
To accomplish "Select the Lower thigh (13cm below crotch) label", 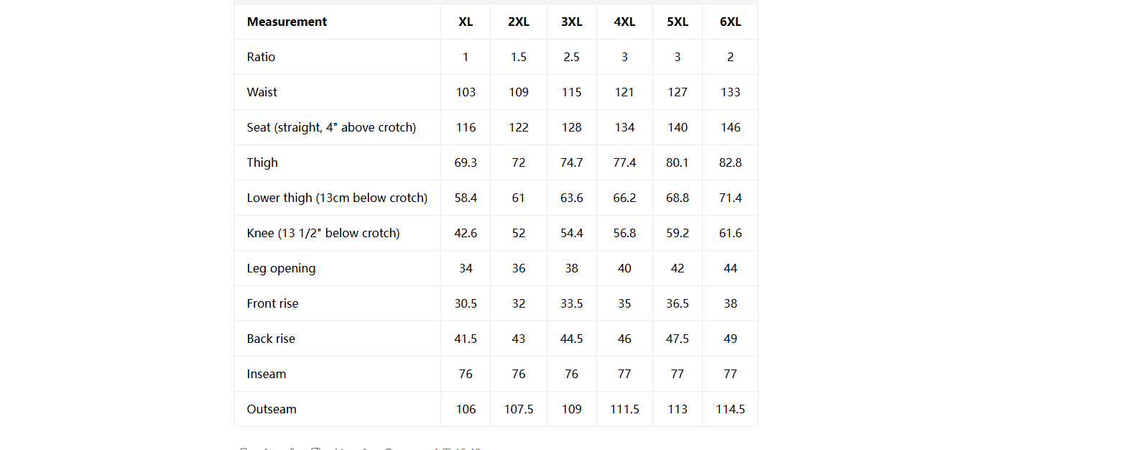I will pyautogui.click(x=337, y=198).
